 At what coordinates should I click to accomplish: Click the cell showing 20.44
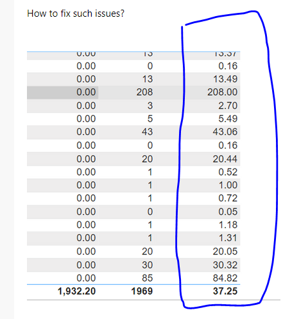click(x=225, y=159)
